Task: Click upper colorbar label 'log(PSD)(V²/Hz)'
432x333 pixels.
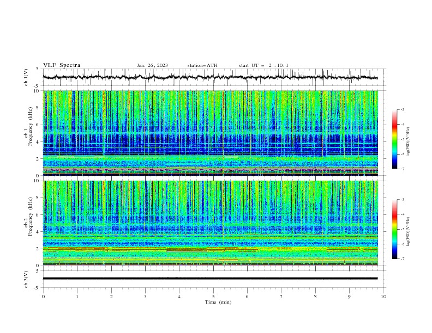Action: point(408,142)
